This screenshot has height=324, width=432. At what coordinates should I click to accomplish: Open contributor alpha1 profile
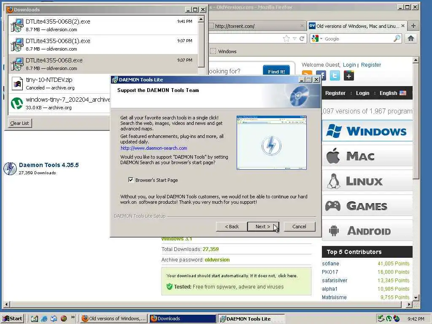[329, 289]
